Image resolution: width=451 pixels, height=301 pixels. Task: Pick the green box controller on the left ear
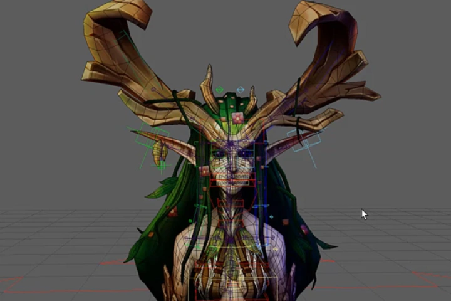[152, 138]
